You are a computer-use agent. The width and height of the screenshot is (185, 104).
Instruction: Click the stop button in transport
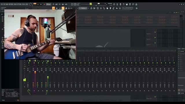(x=41, y=4)
